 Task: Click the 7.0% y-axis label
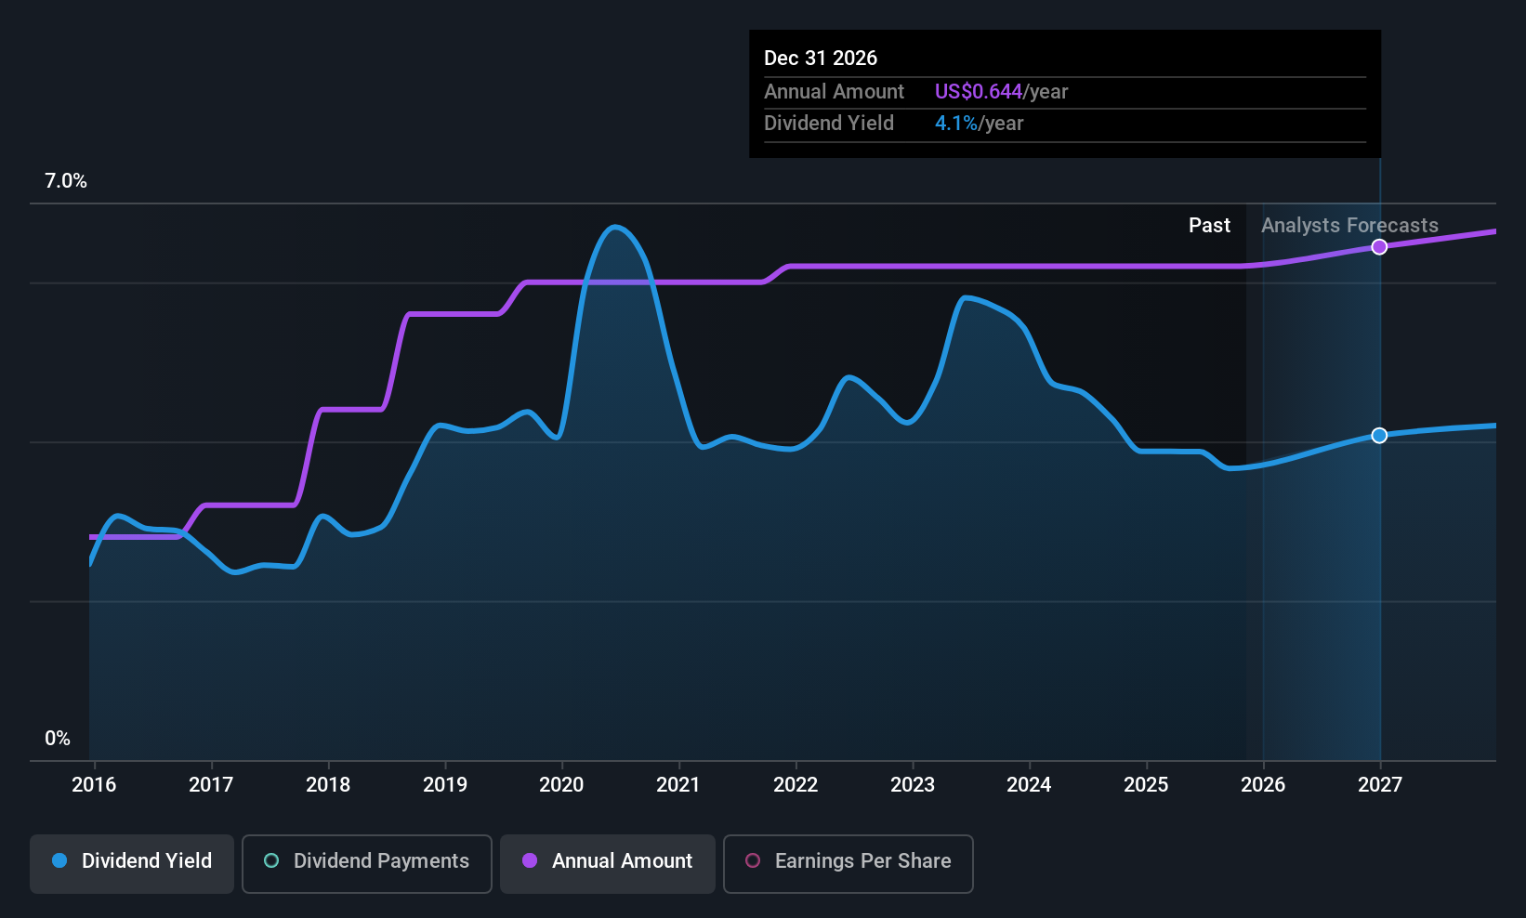[66, 181]
